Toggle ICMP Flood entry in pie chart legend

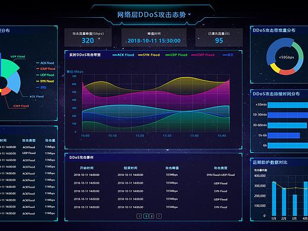click(46, 69)
